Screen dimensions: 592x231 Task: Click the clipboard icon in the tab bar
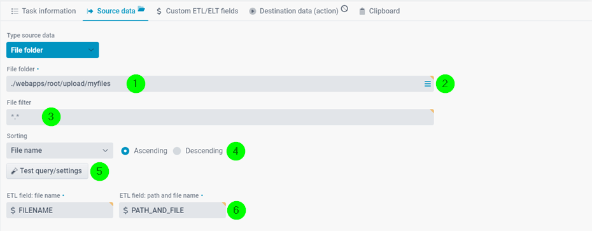pos(362,11)
